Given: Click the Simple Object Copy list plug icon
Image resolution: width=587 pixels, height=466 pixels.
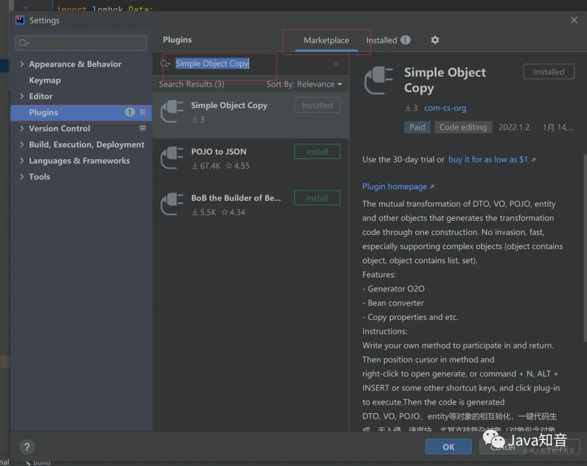Looking at the screenshot, I should pyautogui.click(x=172, y=111).
